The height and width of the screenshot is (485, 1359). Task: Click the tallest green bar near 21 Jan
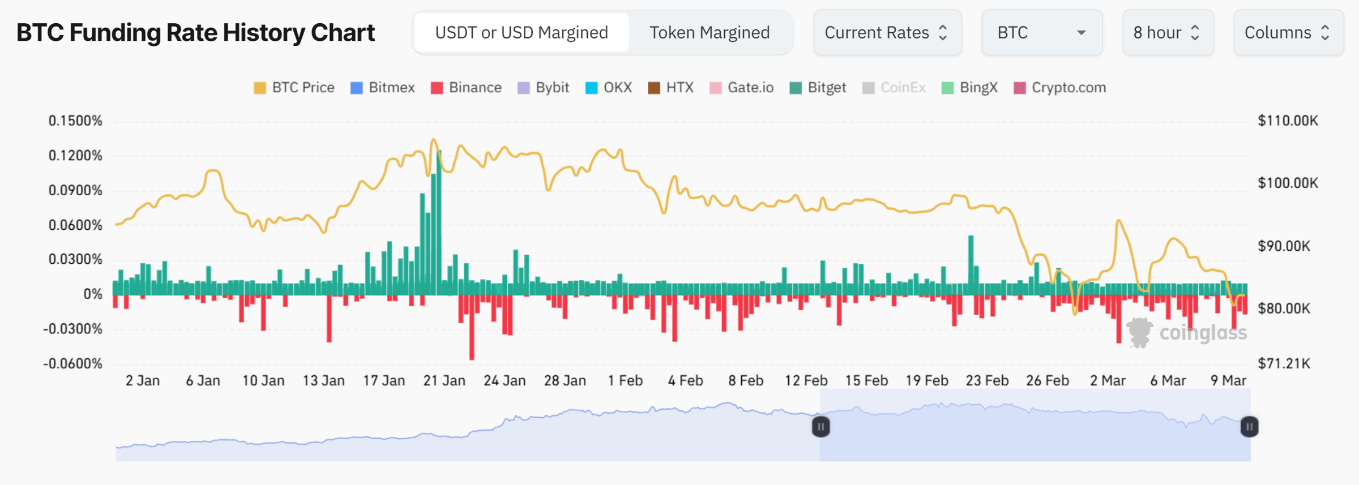pos(439,222)
